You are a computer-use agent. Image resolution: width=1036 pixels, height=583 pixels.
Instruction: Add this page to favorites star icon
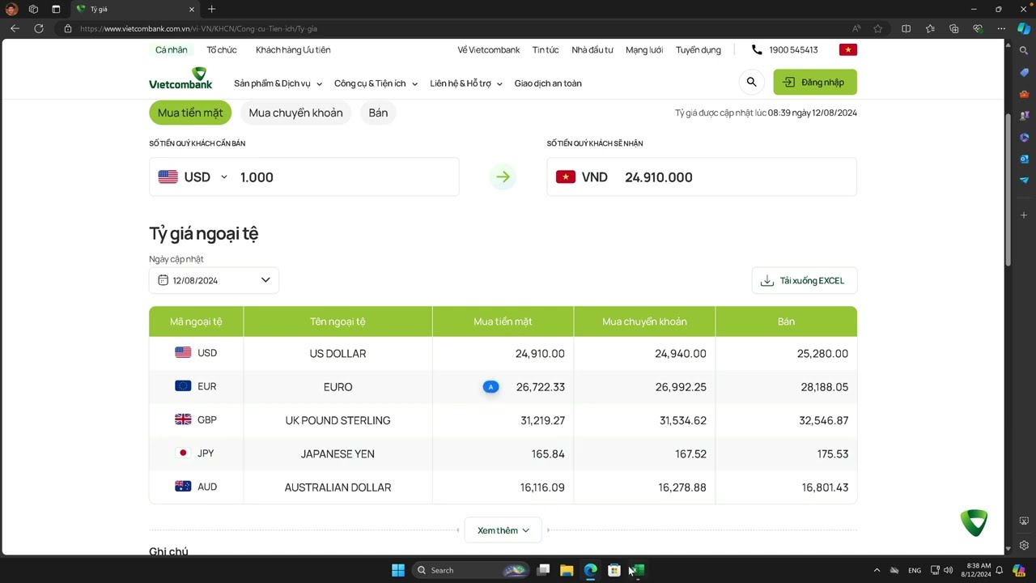pos(877,28)
